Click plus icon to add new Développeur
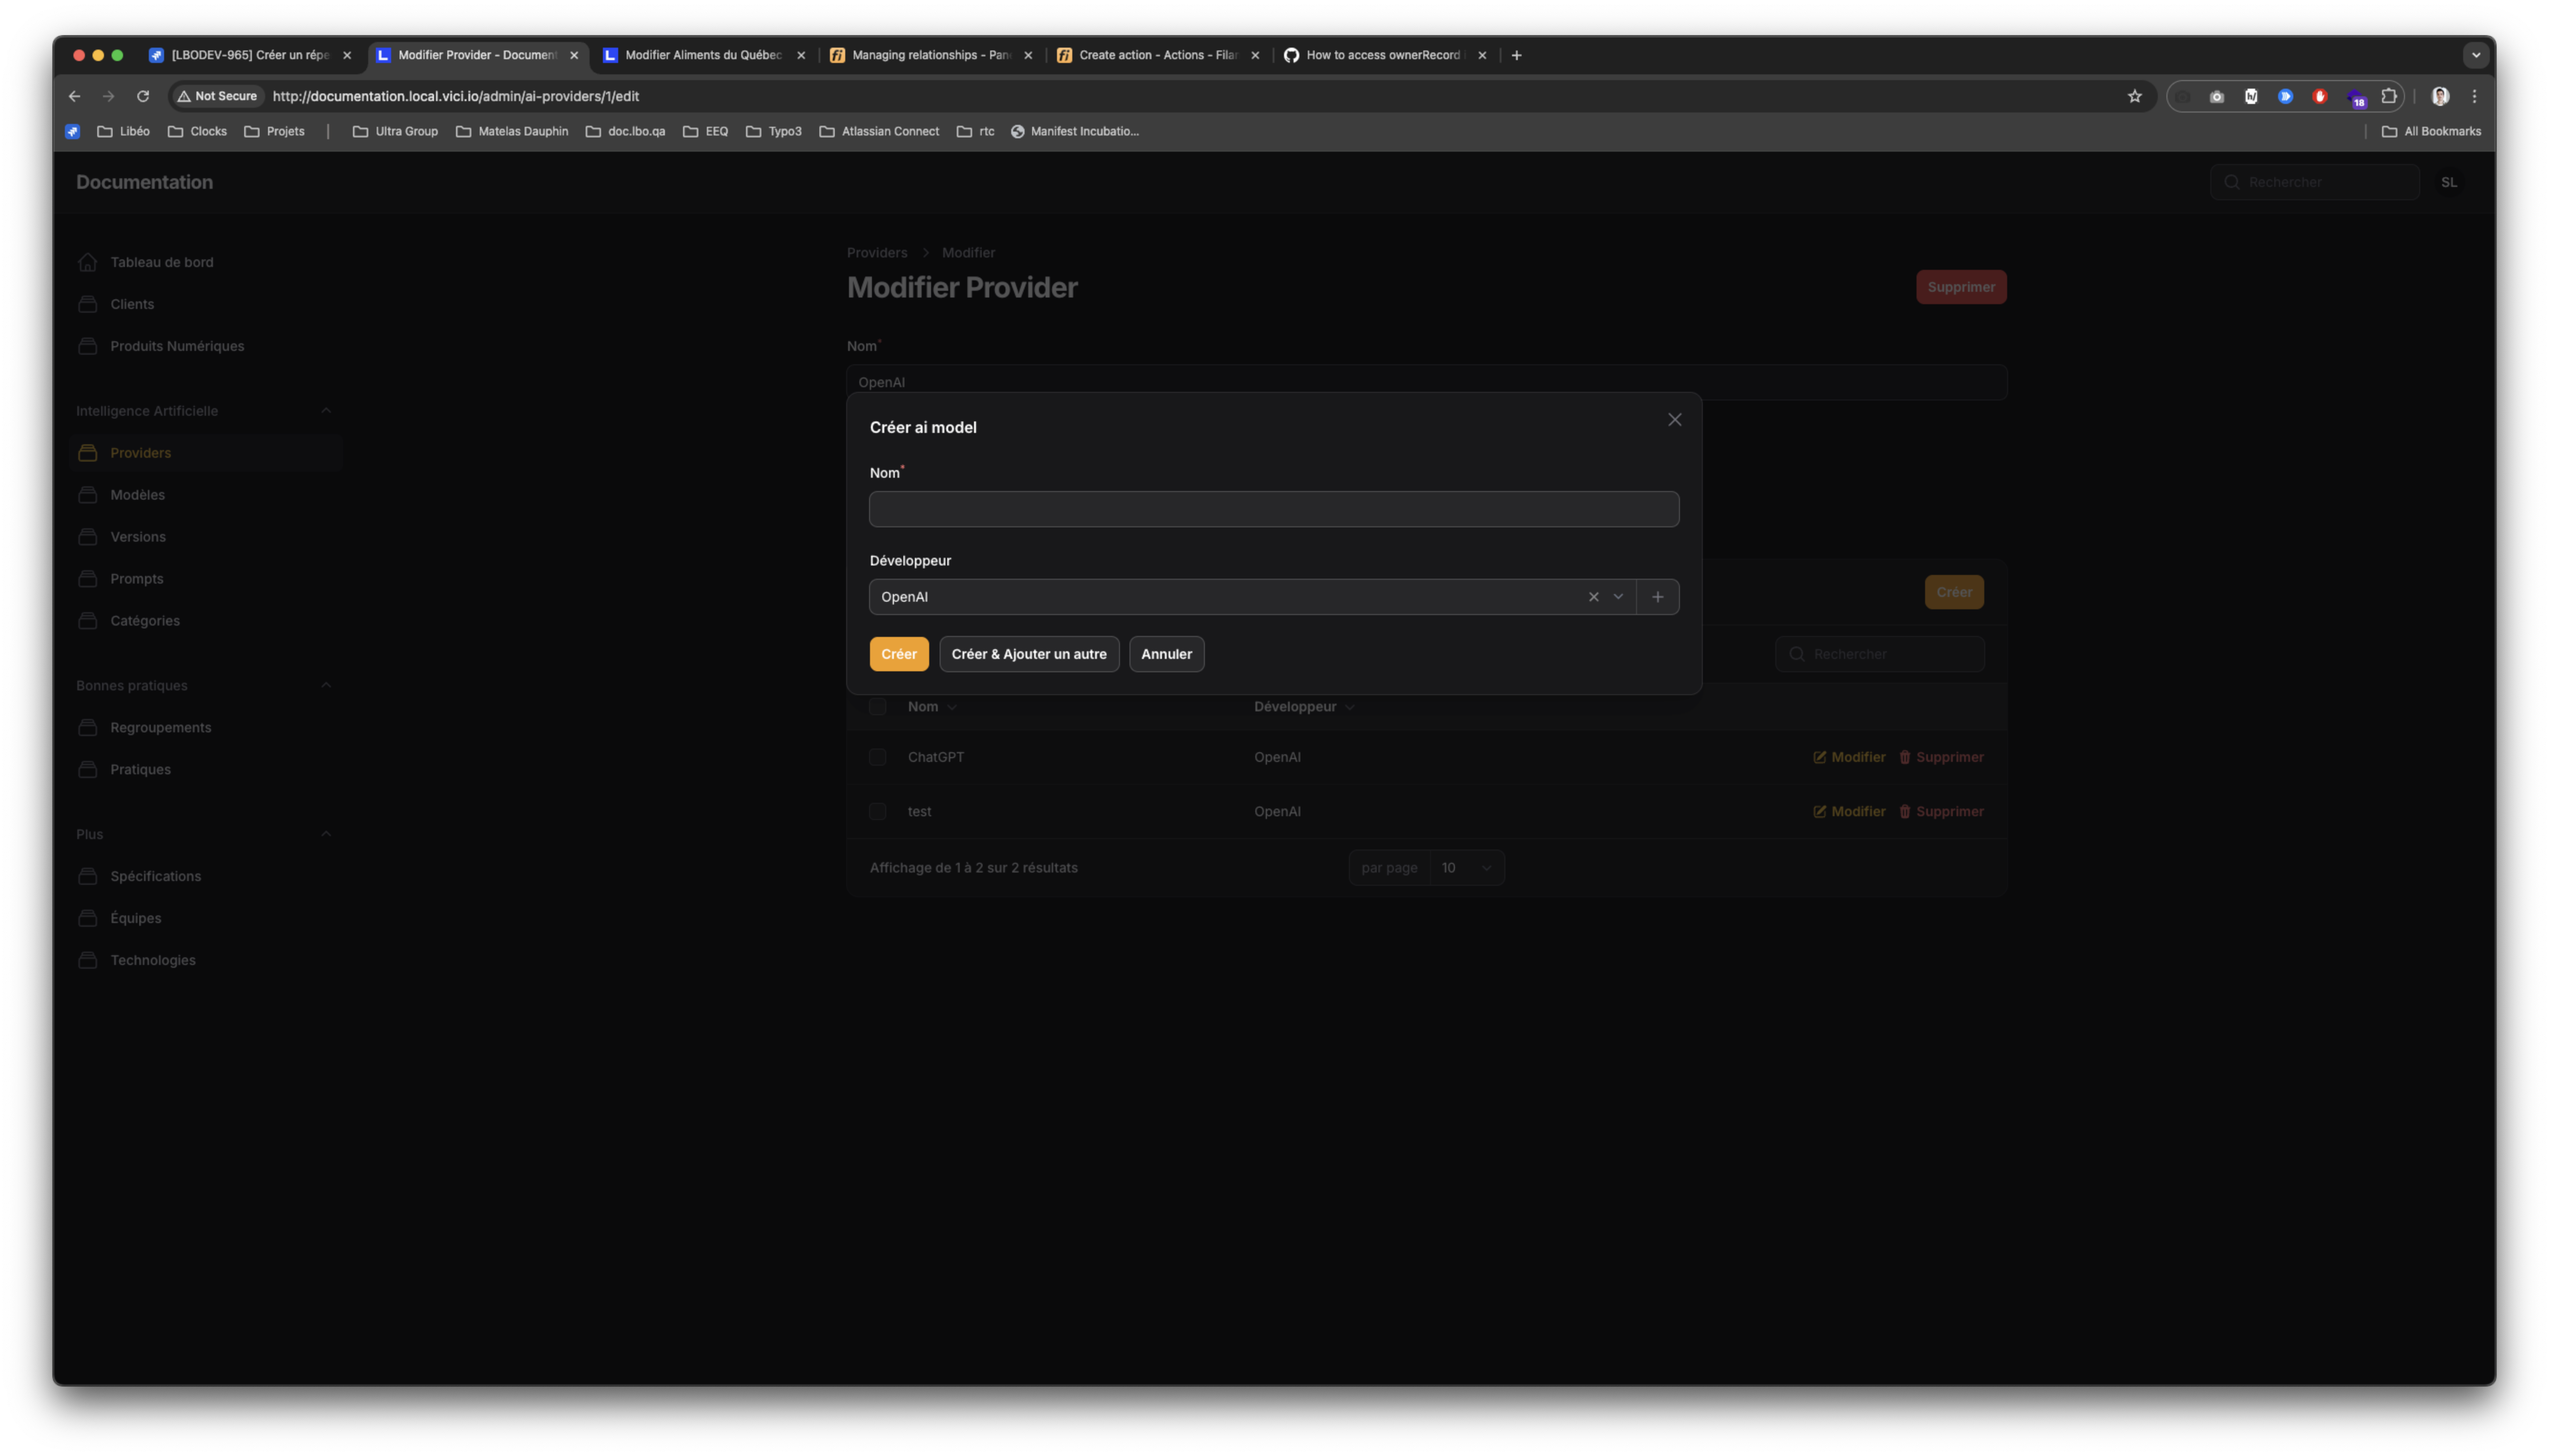 1657,597
